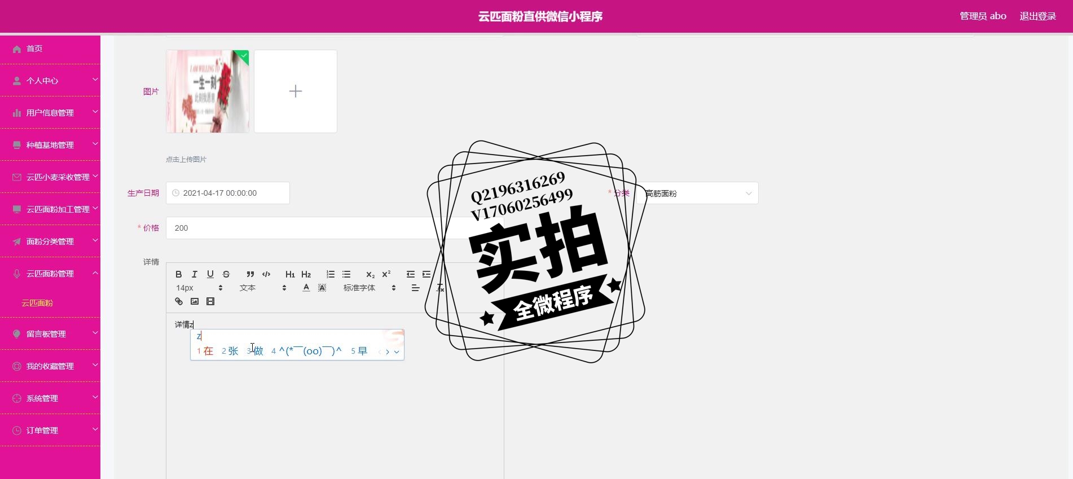Image resolution: width=1073 pixels, height=479 pixels.
Task: Click 退出登录 to log out
Action: click(1037, 16)
